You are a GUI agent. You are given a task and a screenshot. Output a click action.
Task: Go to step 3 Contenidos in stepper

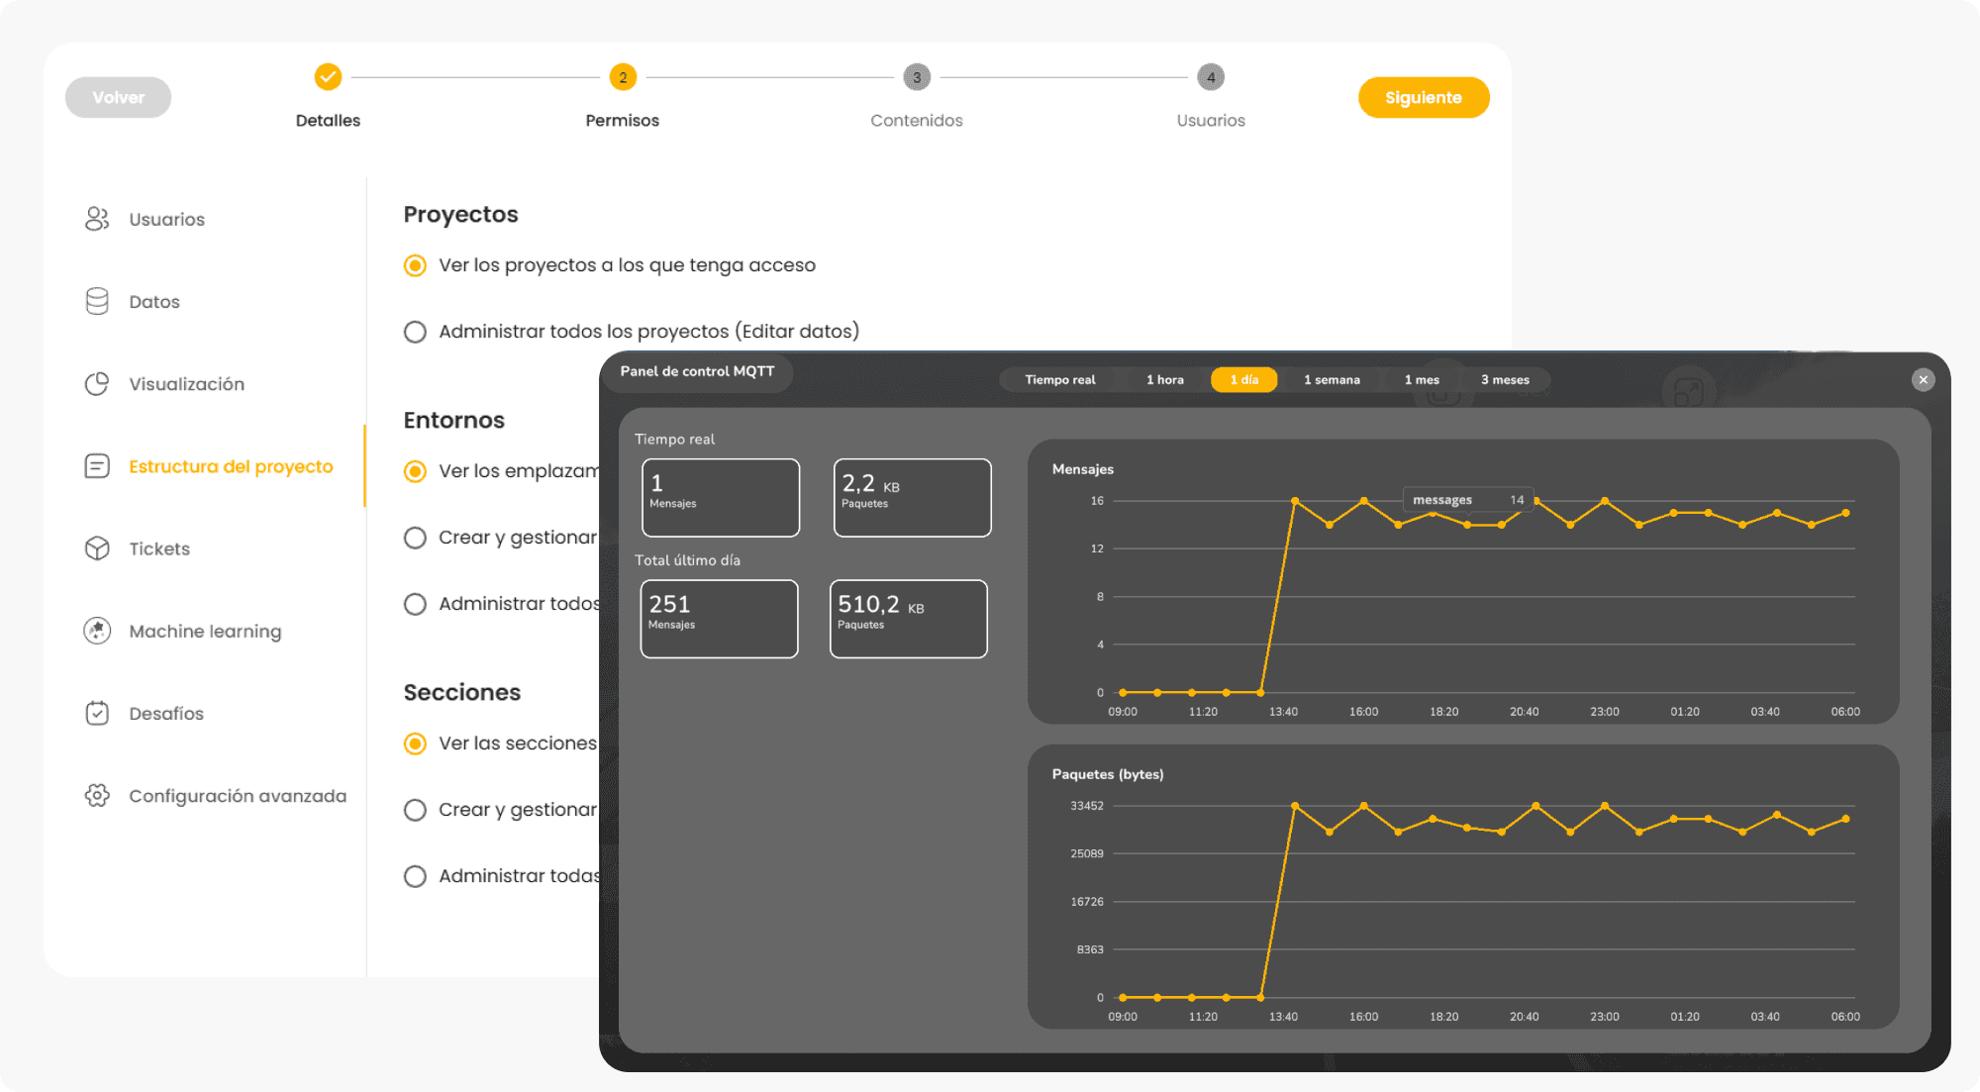(x=917, y=78)
